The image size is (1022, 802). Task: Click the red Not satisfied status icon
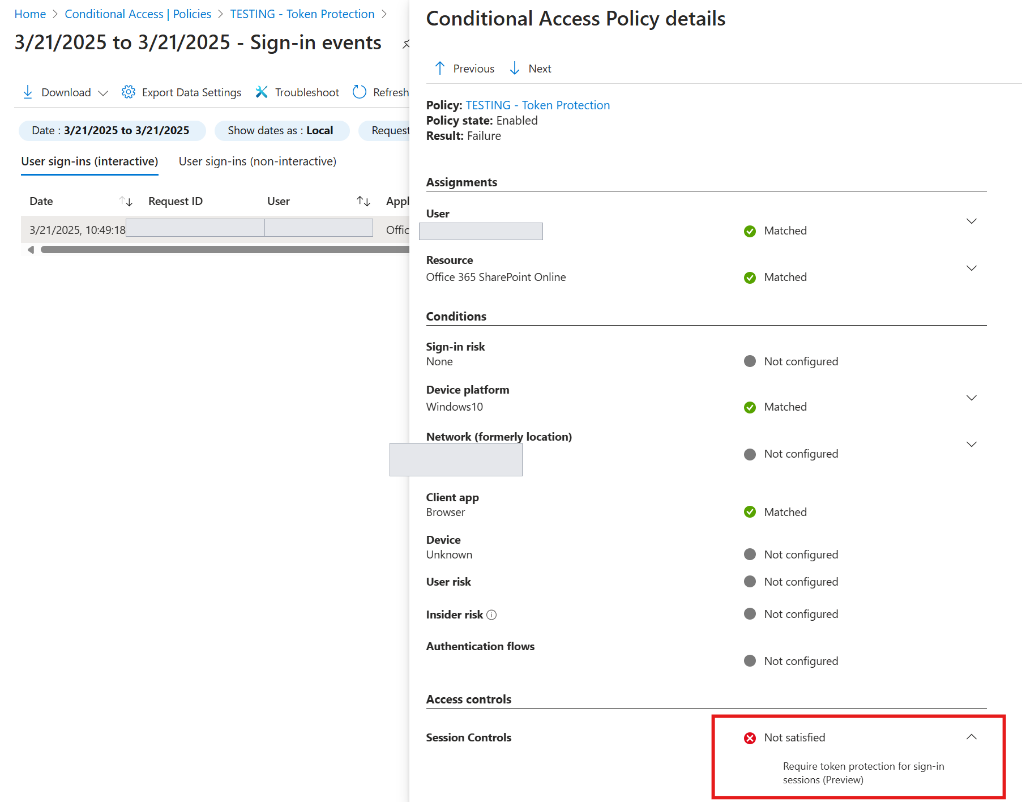click(750, 738)
